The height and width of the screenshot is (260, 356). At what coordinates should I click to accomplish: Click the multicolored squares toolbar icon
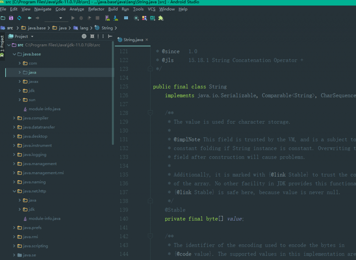[144, 18]
